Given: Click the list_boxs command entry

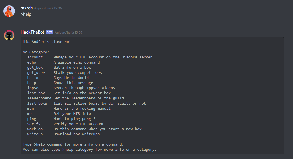Looking at the screenshot, I should point(37,103).
